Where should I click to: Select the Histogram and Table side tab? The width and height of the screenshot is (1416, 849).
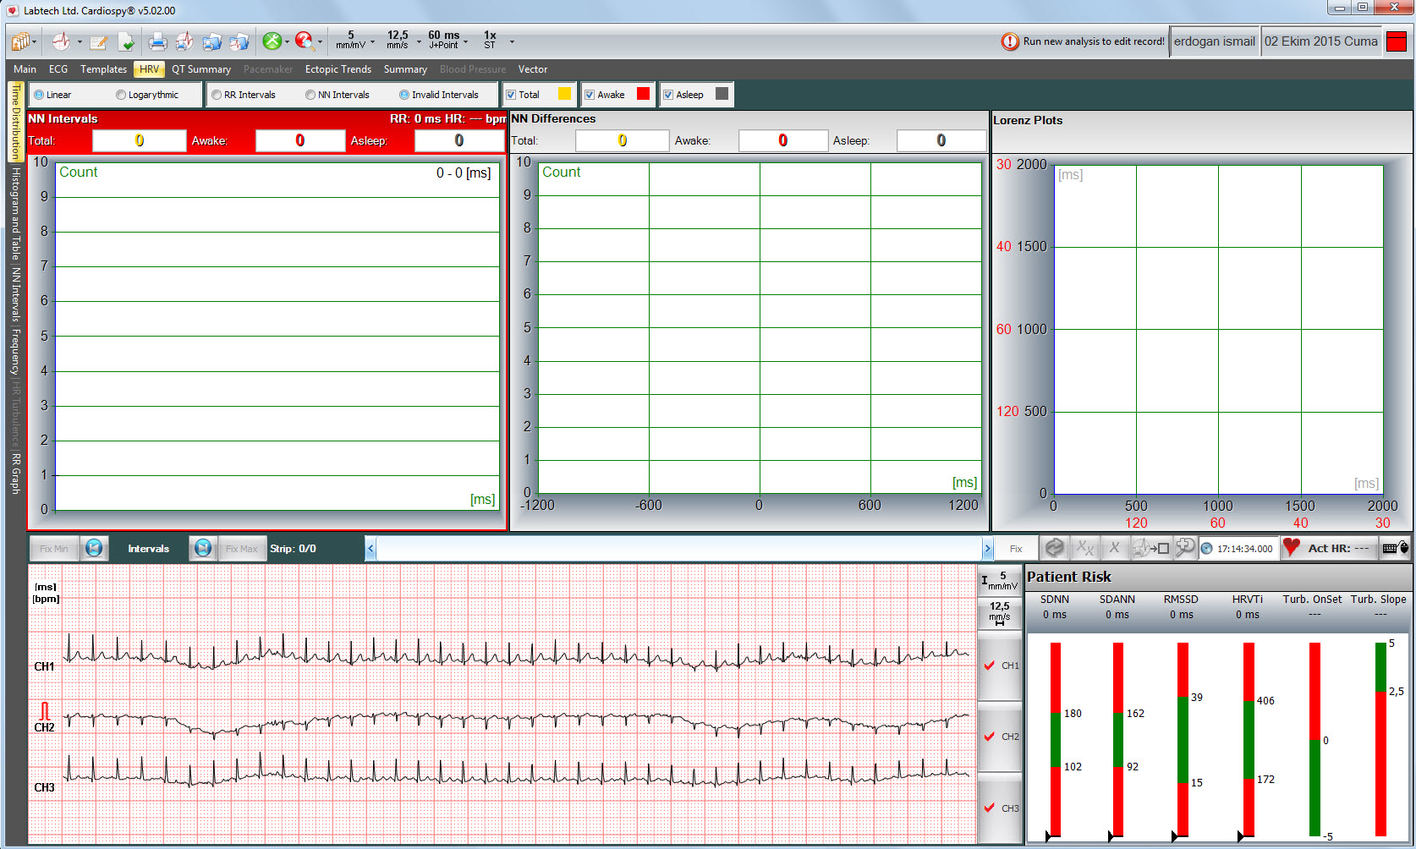pos(15,213)
